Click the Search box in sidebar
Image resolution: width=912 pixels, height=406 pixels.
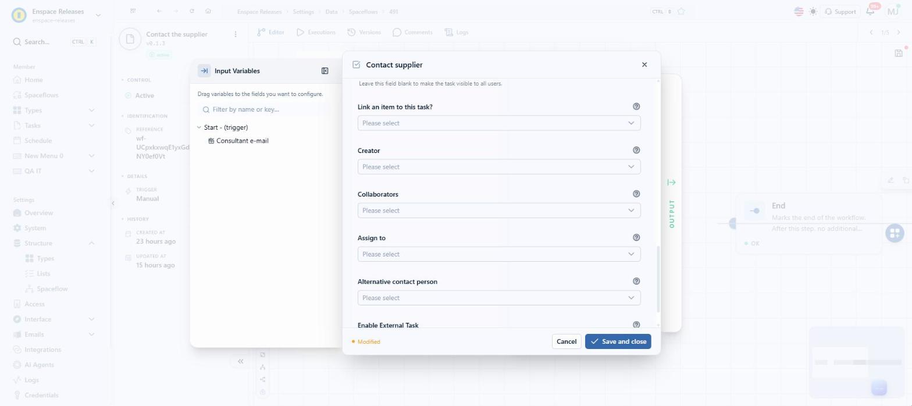(55, 42)
